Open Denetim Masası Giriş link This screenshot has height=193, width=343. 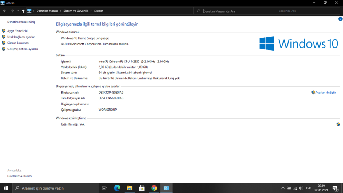click(x=21, y=22)
